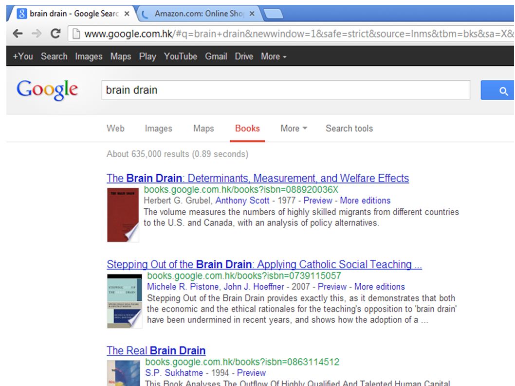Open +You in the black Google bar
515x386 pixels.
(23, 56)
